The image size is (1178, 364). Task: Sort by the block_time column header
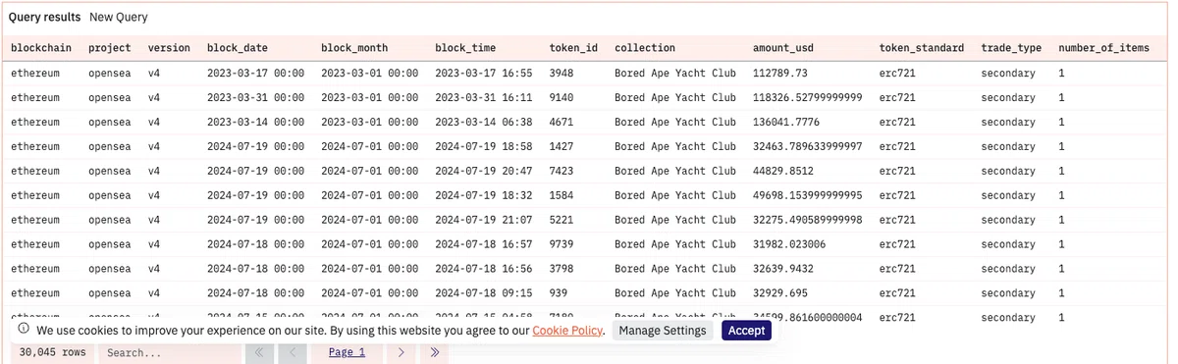coord(465,47)
